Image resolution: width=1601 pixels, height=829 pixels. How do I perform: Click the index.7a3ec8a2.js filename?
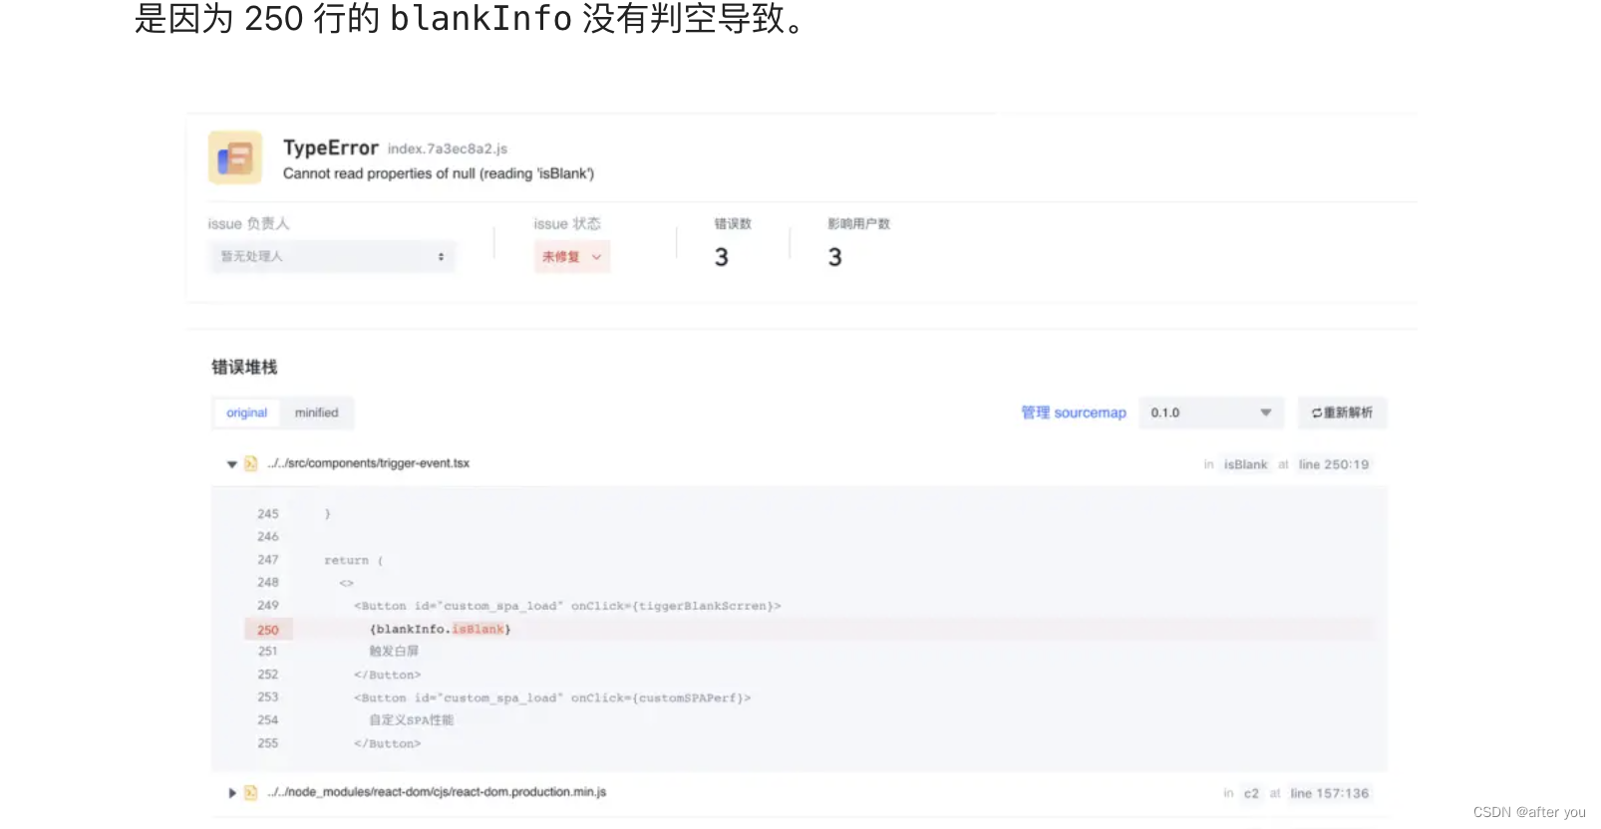click(448, 148)
